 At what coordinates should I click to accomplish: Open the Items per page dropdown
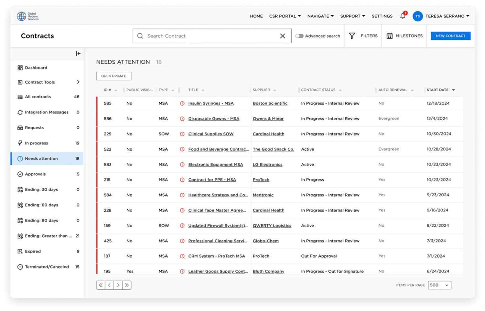(439, 285)
